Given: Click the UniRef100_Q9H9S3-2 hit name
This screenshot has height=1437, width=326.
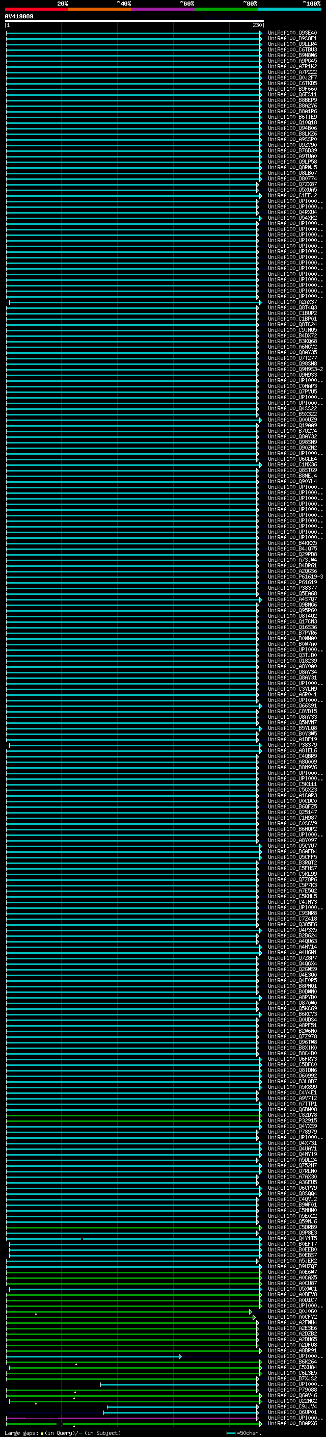Looking at the screenshot, I should click(x=295, y=369).
